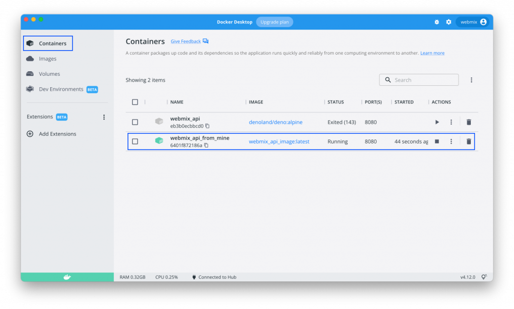Open more actions for webmix_api_from_mine

tap(451, 141)
